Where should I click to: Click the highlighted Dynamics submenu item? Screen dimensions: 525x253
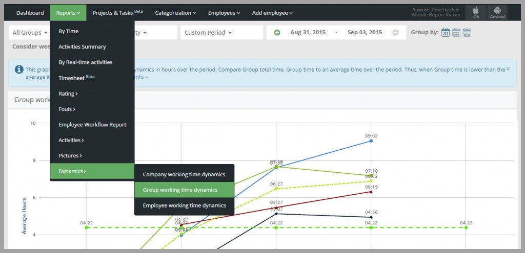click(92, 171)
